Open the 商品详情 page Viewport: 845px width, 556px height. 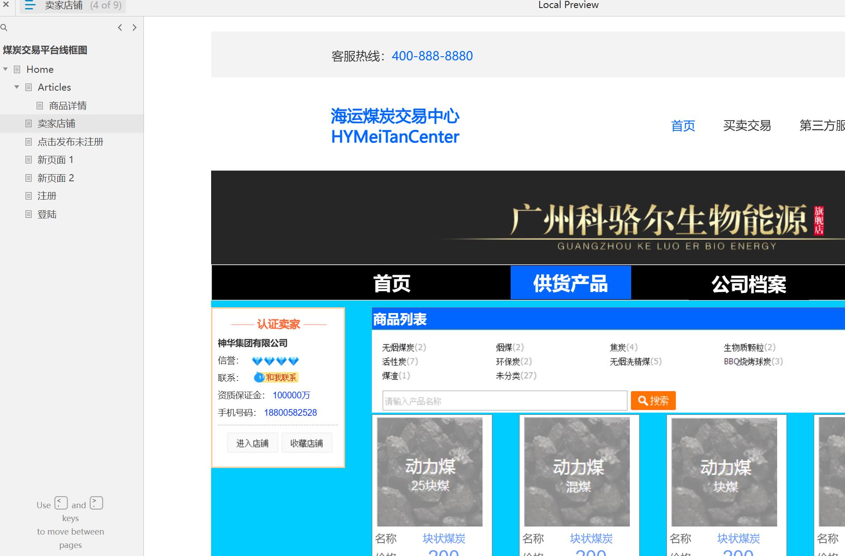(67, 106)
